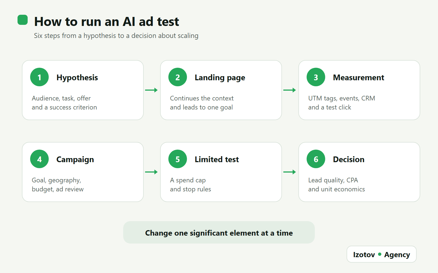Click the green number 1 circle
438x273 pixels.
[39, 77]
